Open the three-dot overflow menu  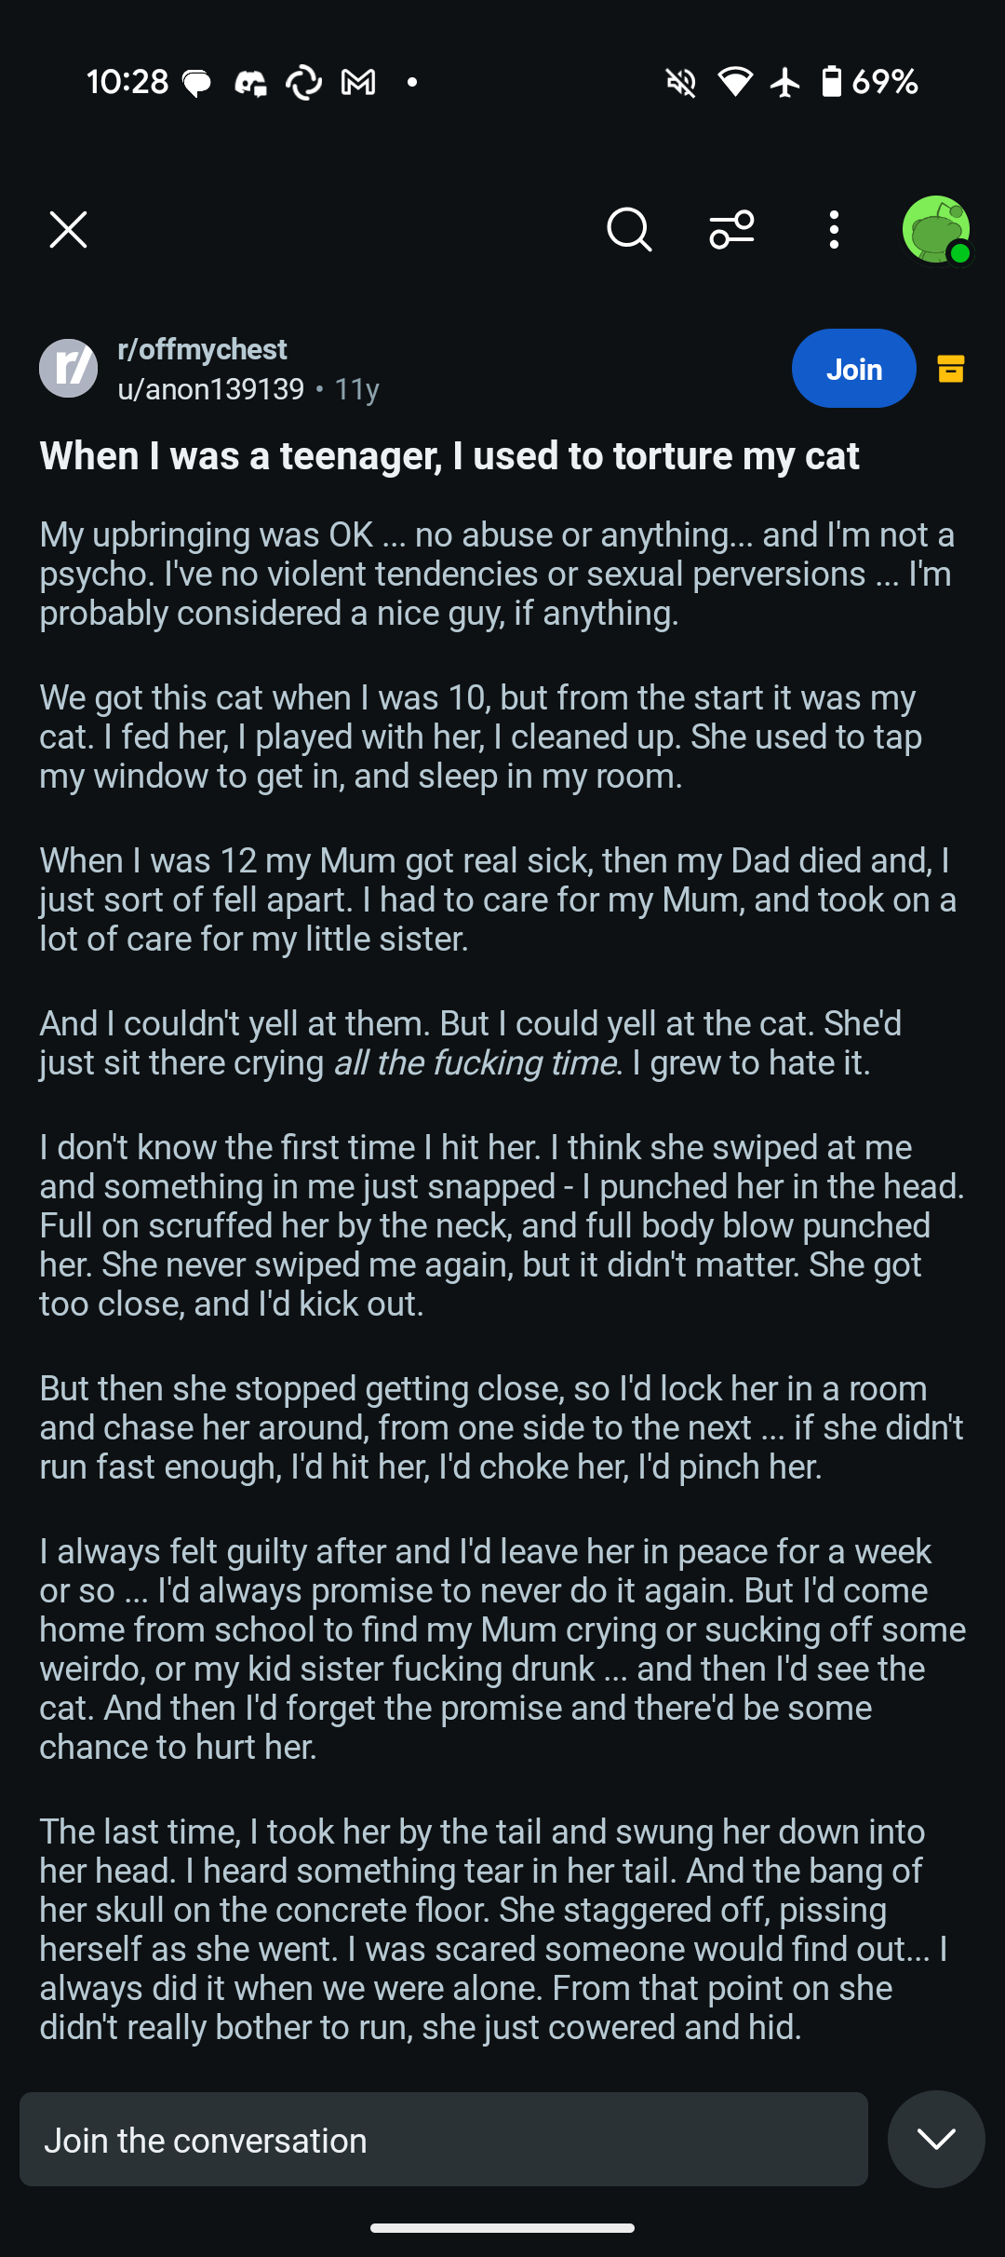(x=834, y=230)
